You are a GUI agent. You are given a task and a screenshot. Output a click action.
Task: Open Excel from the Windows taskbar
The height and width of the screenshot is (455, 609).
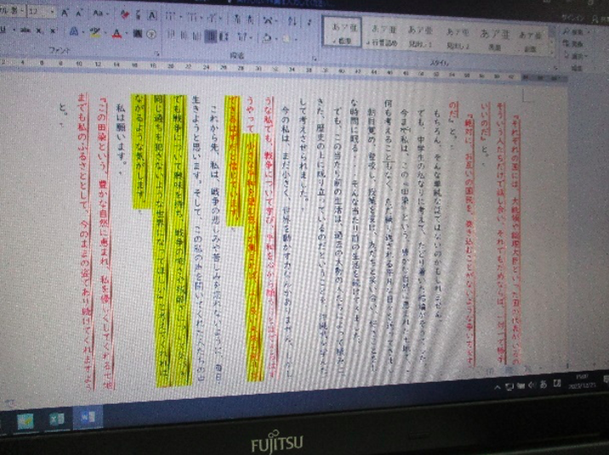point(55,418)
